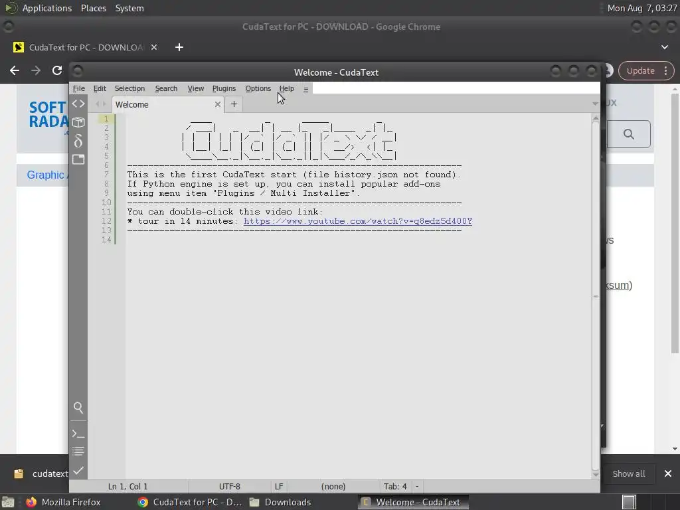Click the Graphic link on Soft Radar page
This screenshot has height=510, width=680.
coord(45,175)
